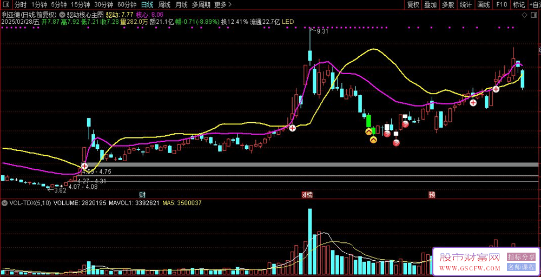Select the 月线 monthly period tab
The height and width of the screenshot is (277, 541).
[181, 4]
